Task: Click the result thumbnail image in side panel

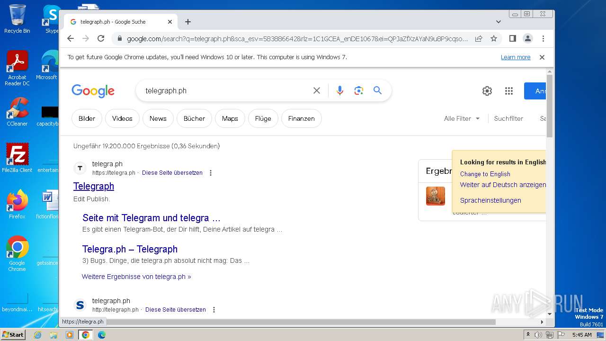Action: click(436, 196)
